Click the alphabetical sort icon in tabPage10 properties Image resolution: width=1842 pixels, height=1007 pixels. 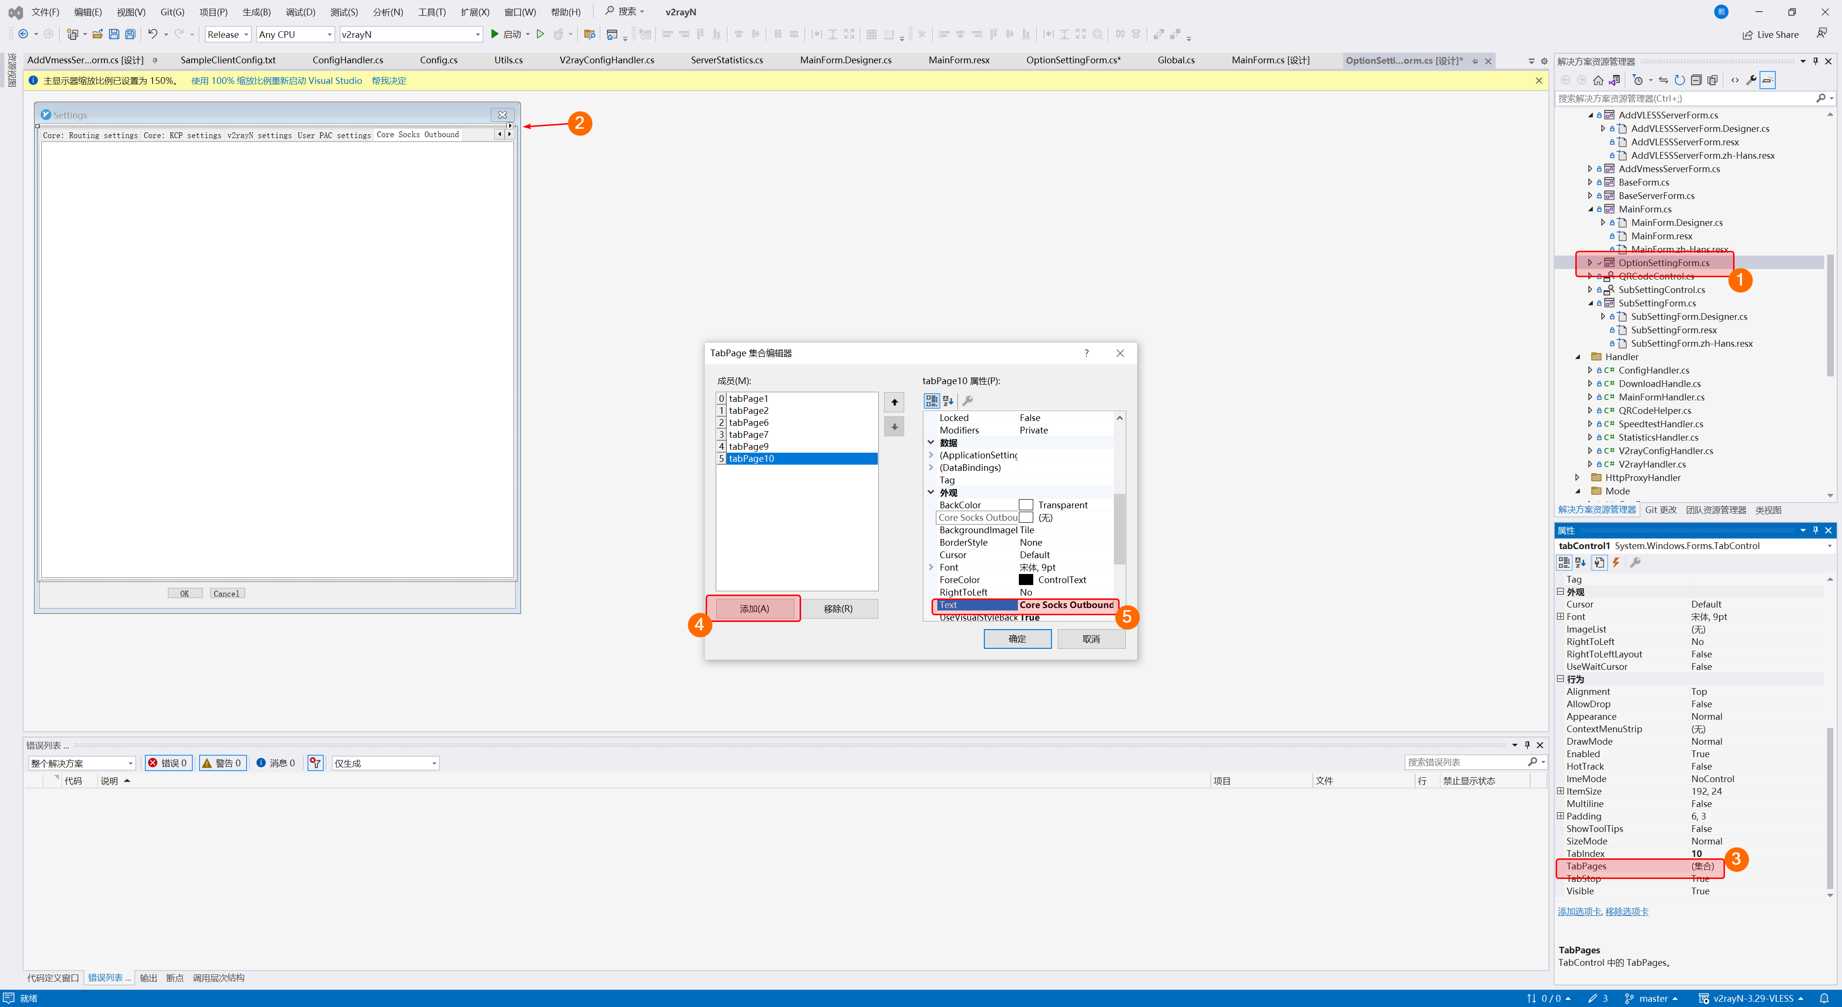pyautogui.click(x=948, y=401)
